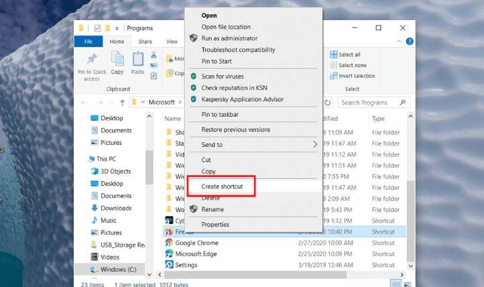Open the File ribbon tab
The height and width of the screenshot is (287, 484).
(x=88, y=42)
